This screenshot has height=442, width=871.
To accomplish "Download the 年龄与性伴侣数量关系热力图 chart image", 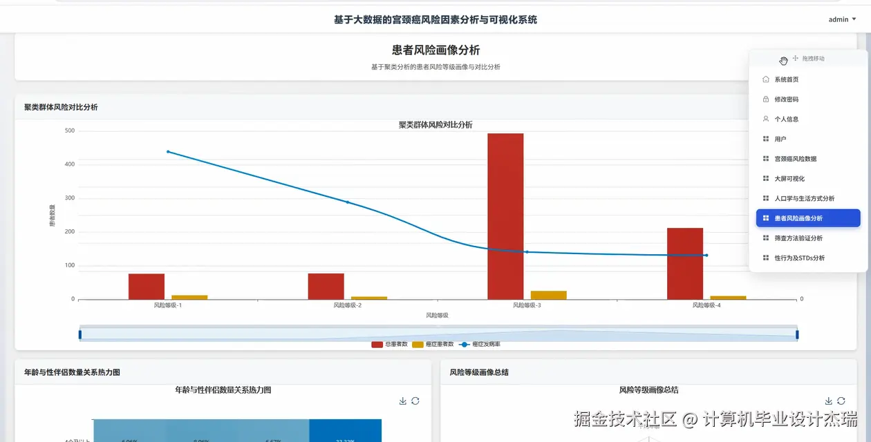I will coord(403,401).
